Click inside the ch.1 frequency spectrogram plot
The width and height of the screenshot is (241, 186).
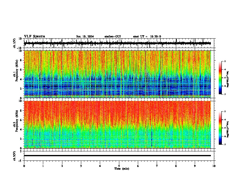[117, 74]
